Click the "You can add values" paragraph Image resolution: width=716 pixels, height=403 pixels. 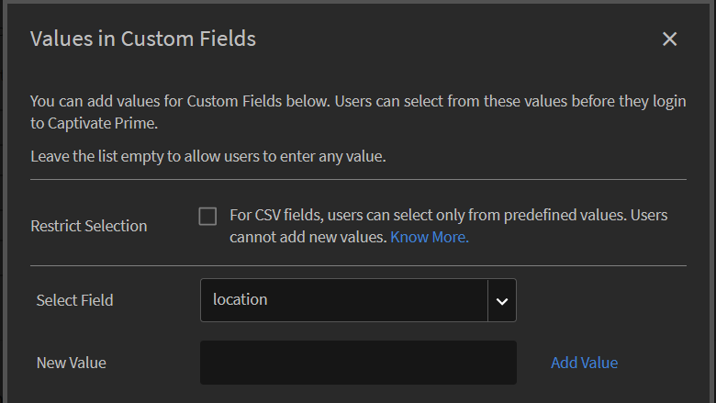358,101
